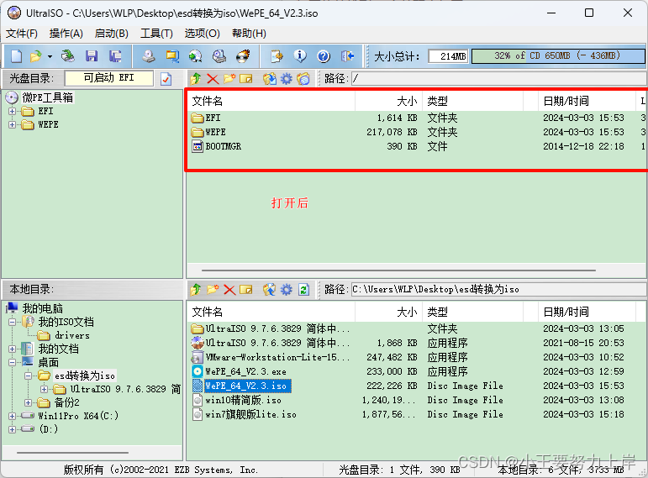Image resolution: width=648 pixels, height=478 pixels.
Task: Click green Refresh icon in local pane toolbar
Action: (x=303, y=290)
